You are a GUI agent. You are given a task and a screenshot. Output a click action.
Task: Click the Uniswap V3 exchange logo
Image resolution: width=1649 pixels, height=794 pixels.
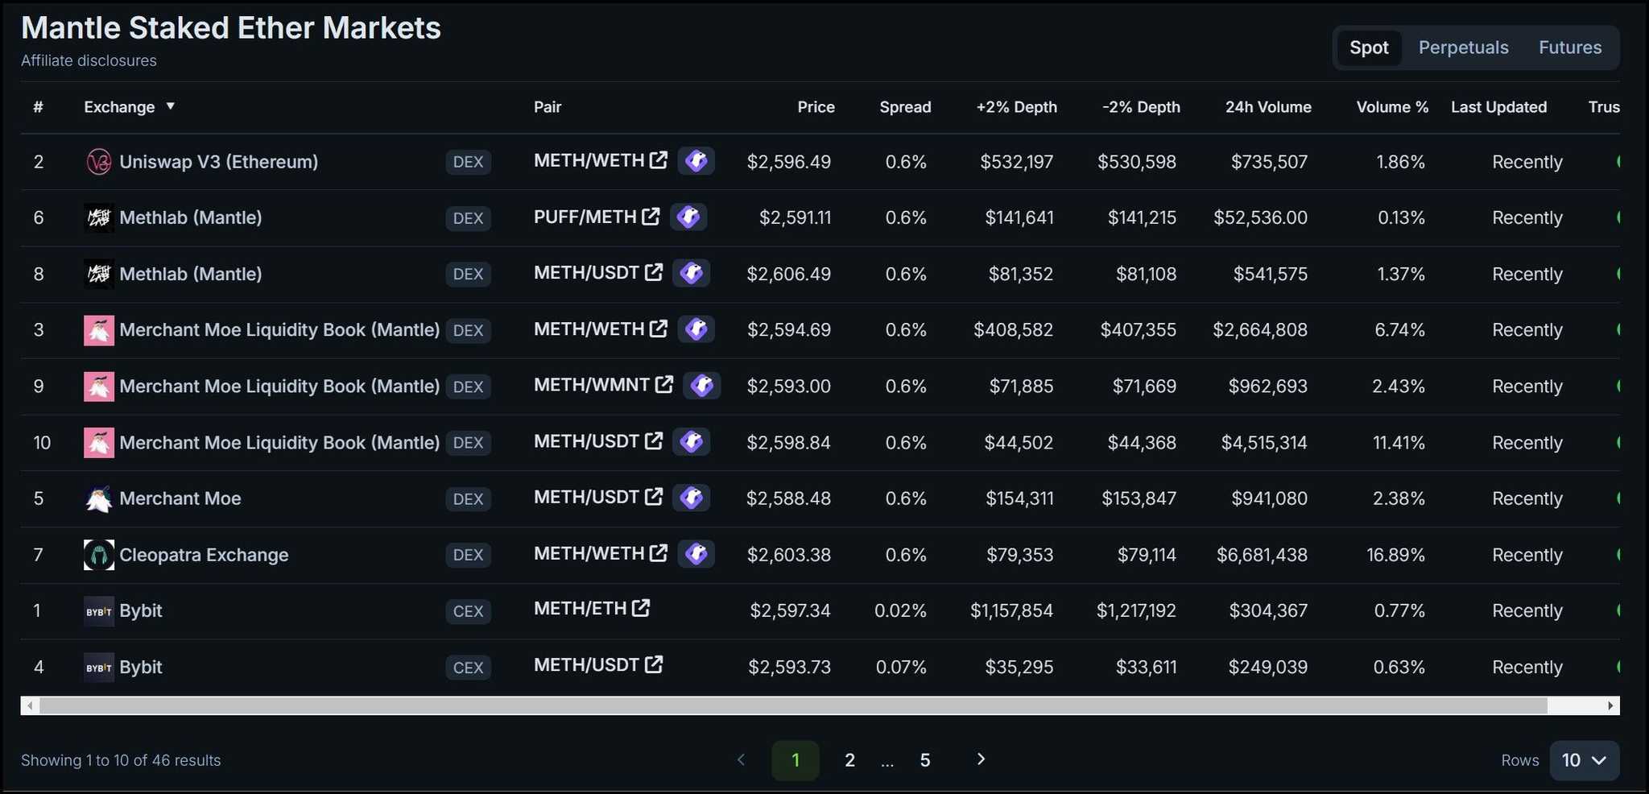click(x=98, y=162)
